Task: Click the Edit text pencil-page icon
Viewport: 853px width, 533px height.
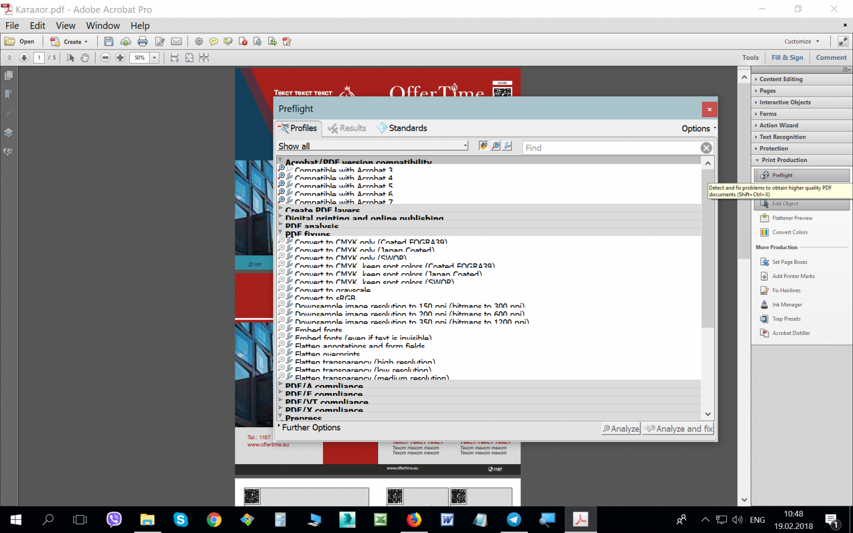Action: (160, 42)
